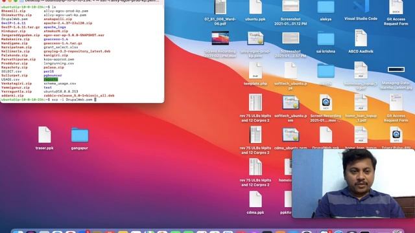Viewport: 415px width, 233px height.
Task: Select the Screenshot 2021-01...01.12 PM file
Action: click(290, 6)
